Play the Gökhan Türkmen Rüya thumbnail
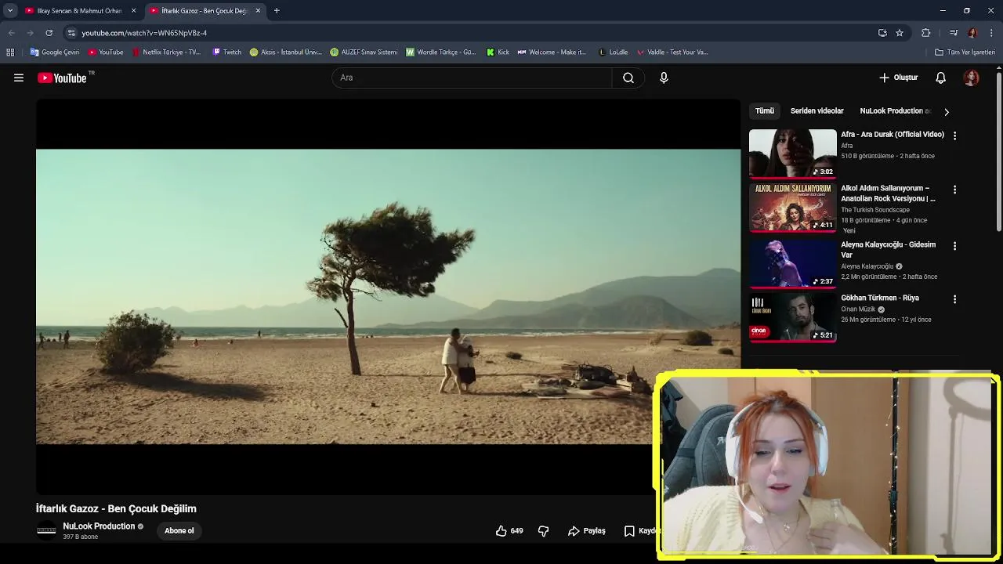 (793, 317)
